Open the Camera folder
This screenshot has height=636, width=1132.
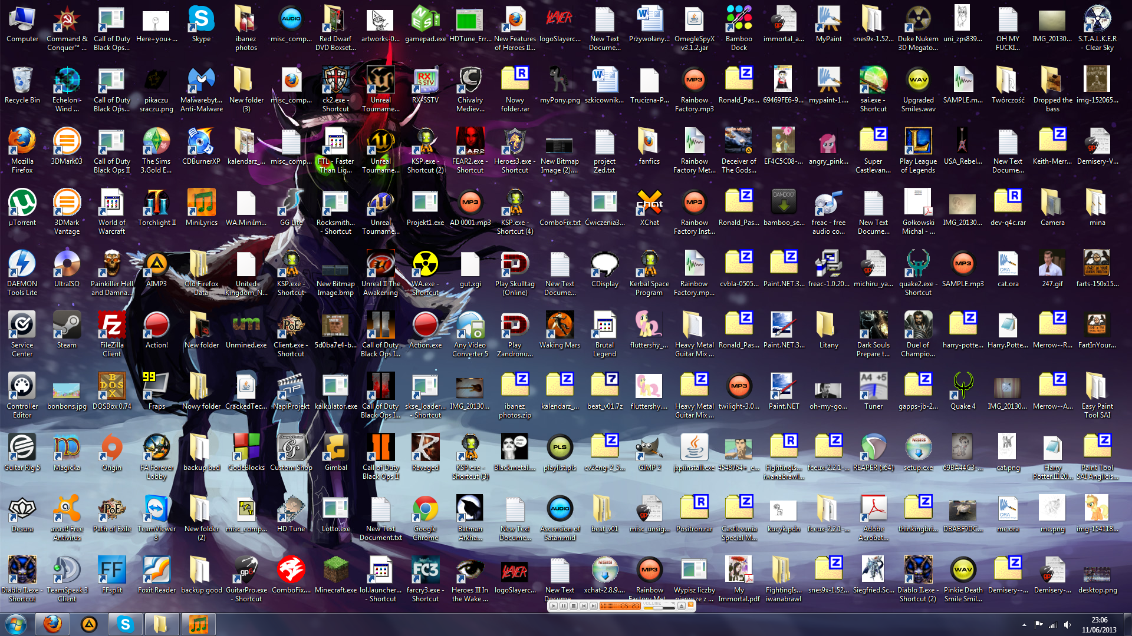[x=1052, y=208]
